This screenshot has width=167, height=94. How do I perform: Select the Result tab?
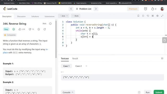(75, 58)
